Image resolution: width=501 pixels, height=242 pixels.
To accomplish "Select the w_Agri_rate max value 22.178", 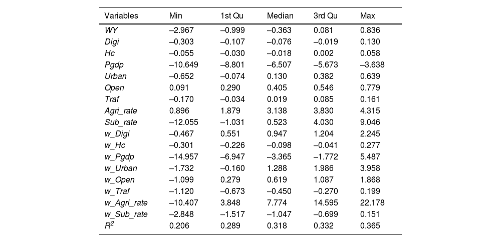I will click(x=372, y=203).
